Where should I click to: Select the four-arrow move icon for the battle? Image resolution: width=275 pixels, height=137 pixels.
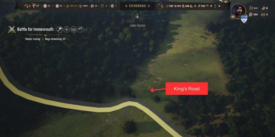tap(67, 29)
